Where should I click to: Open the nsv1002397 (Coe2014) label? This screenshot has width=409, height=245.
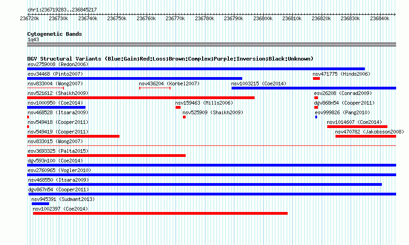coord(60,209)
